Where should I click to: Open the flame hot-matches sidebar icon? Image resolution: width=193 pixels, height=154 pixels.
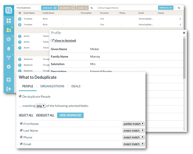(9, 48)
